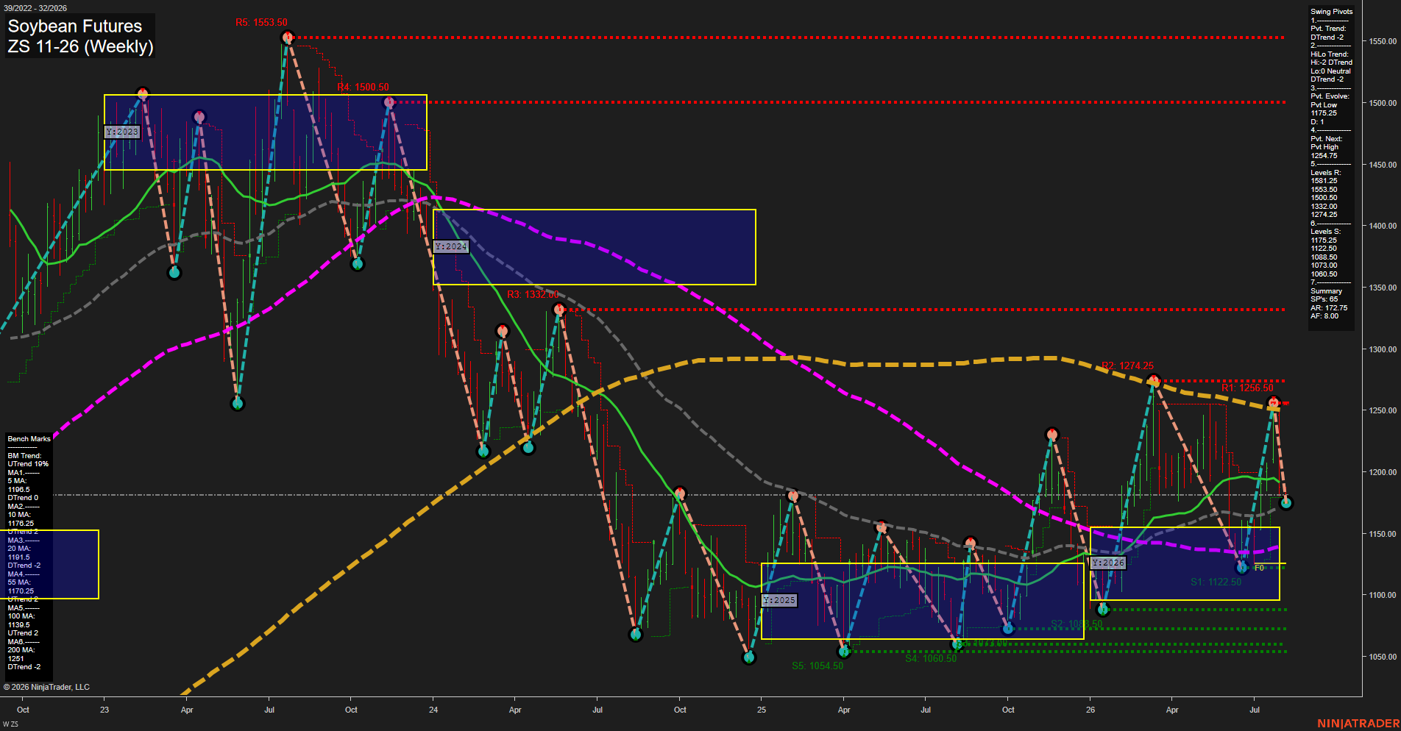
Task: Click the 24 year tick on time axis
Action: click(x=433, y=710)
